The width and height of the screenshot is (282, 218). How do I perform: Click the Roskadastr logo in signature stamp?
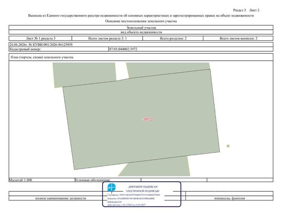click(112, 188)
